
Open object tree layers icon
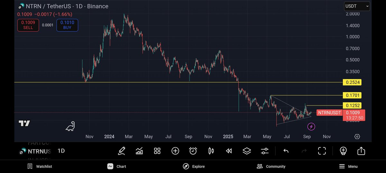click(247, 151)
